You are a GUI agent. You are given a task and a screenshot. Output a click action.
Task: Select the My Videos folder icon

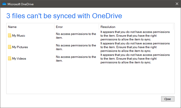[x=10, y=58]
